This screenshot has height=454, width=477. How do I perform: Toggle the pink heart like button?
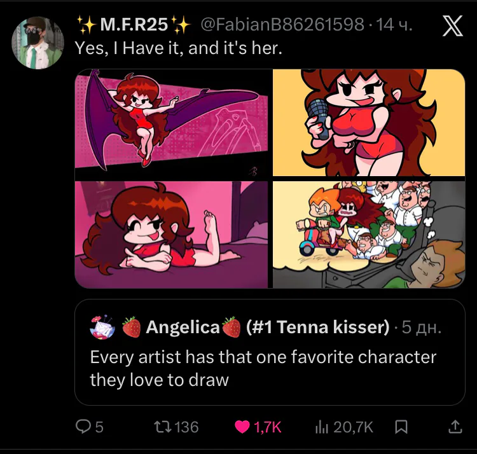click(x=242, y=427)
